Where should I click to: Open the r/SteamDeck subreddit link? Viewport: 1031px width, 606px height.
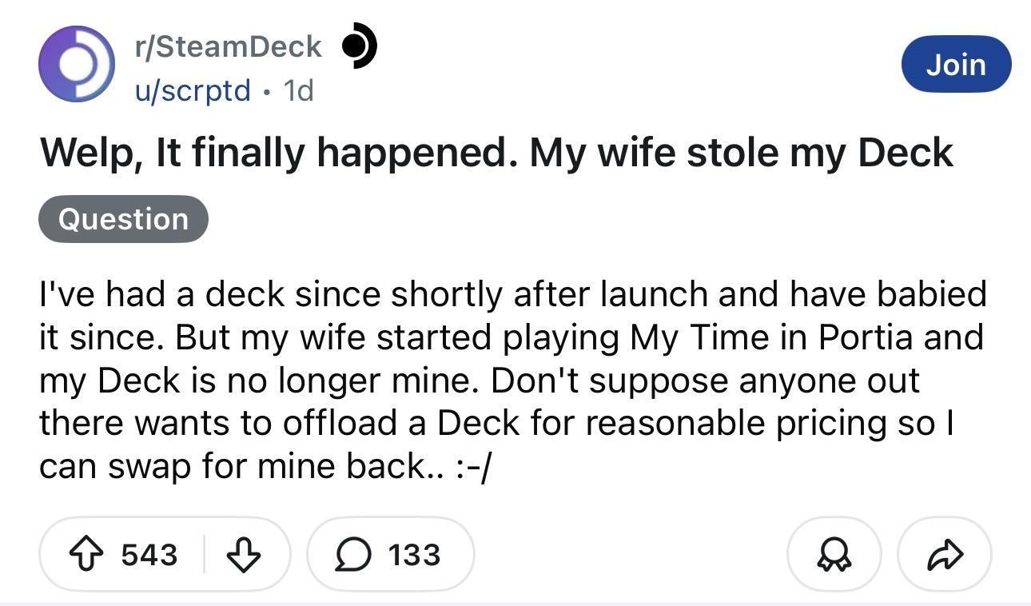228,46
